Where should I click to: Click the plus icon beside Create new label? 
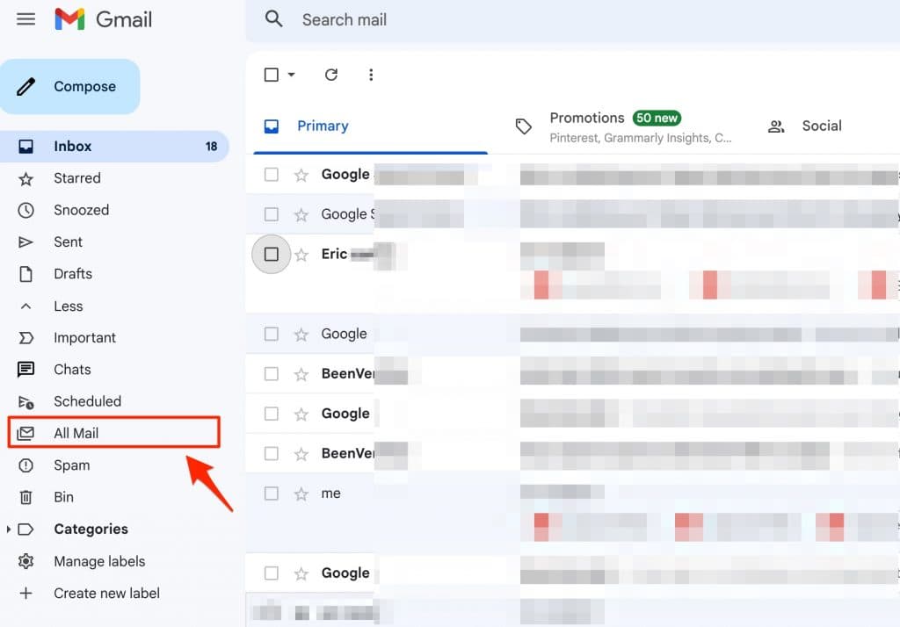coord(25,594)
